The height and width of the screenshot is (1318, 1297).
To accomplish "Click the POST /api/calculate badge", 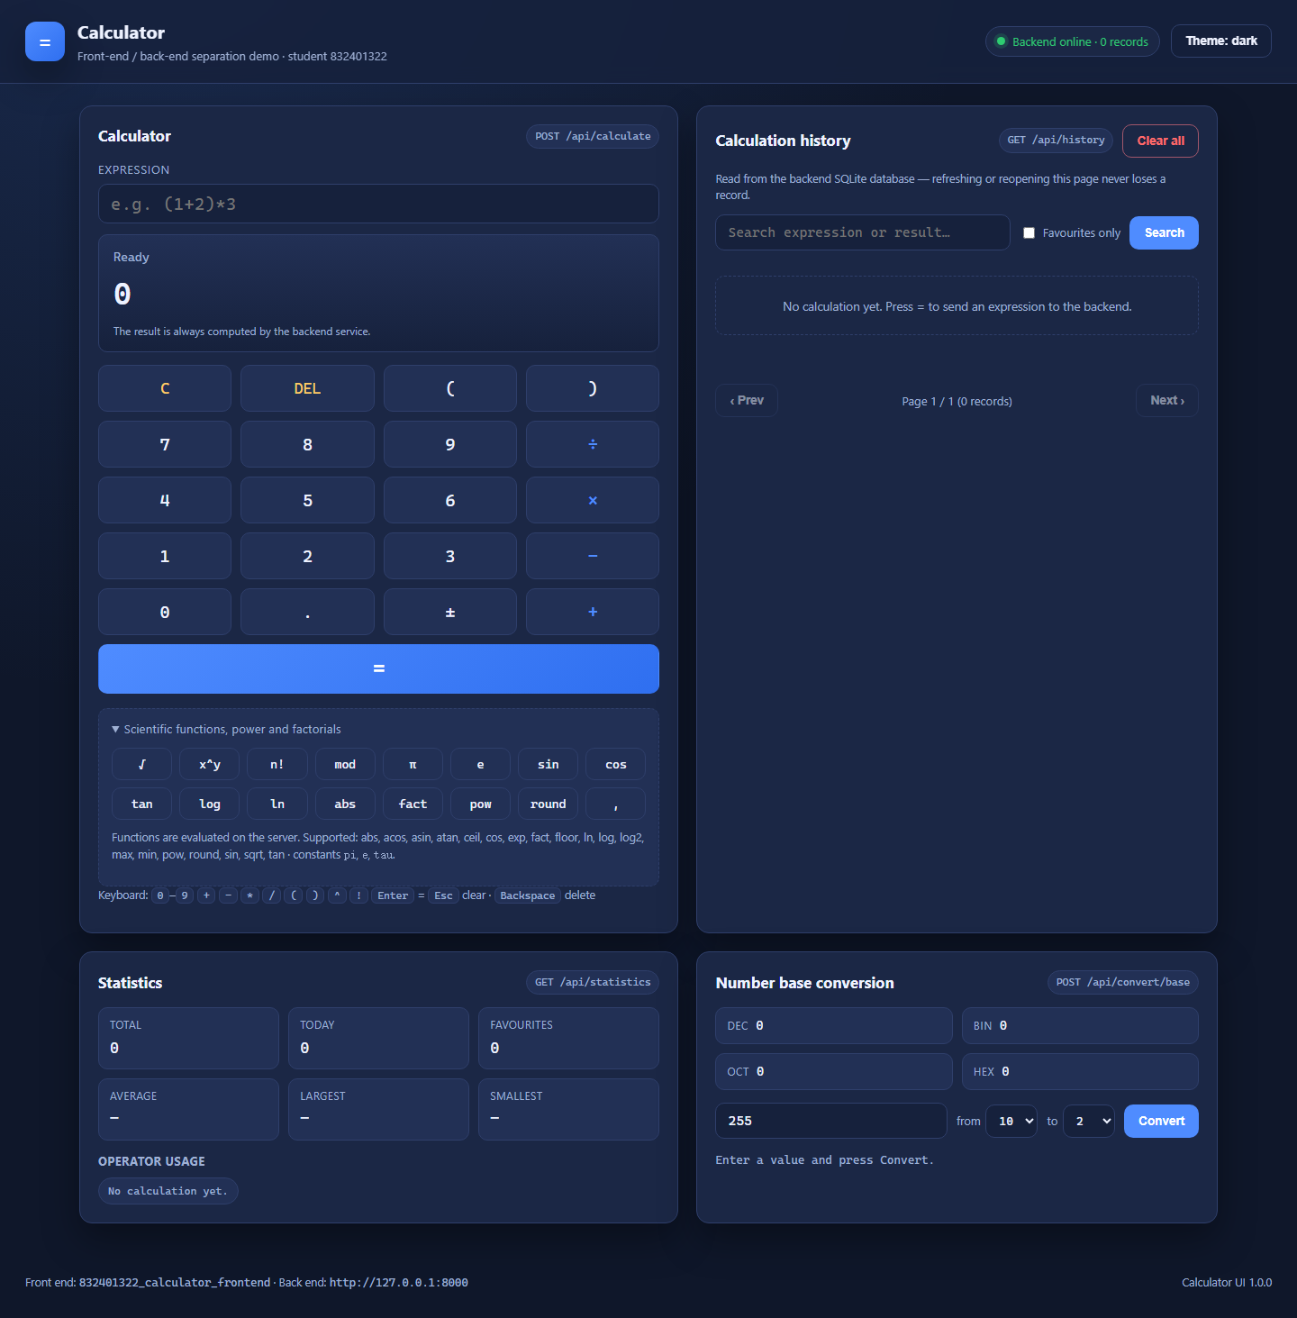I will pos(593,136).
